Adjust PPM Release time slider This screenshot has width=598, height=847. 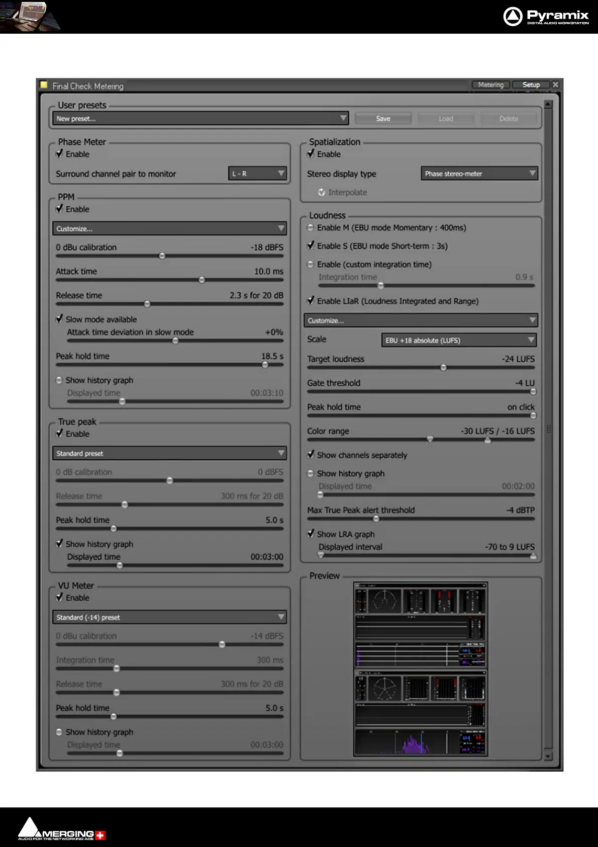tap(147, 304)
